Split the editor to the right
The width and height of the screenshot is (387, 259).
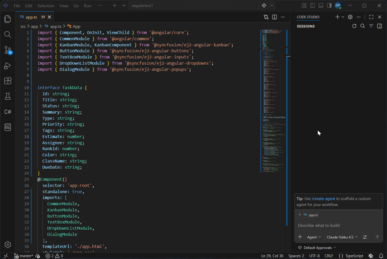coord(275,17)
